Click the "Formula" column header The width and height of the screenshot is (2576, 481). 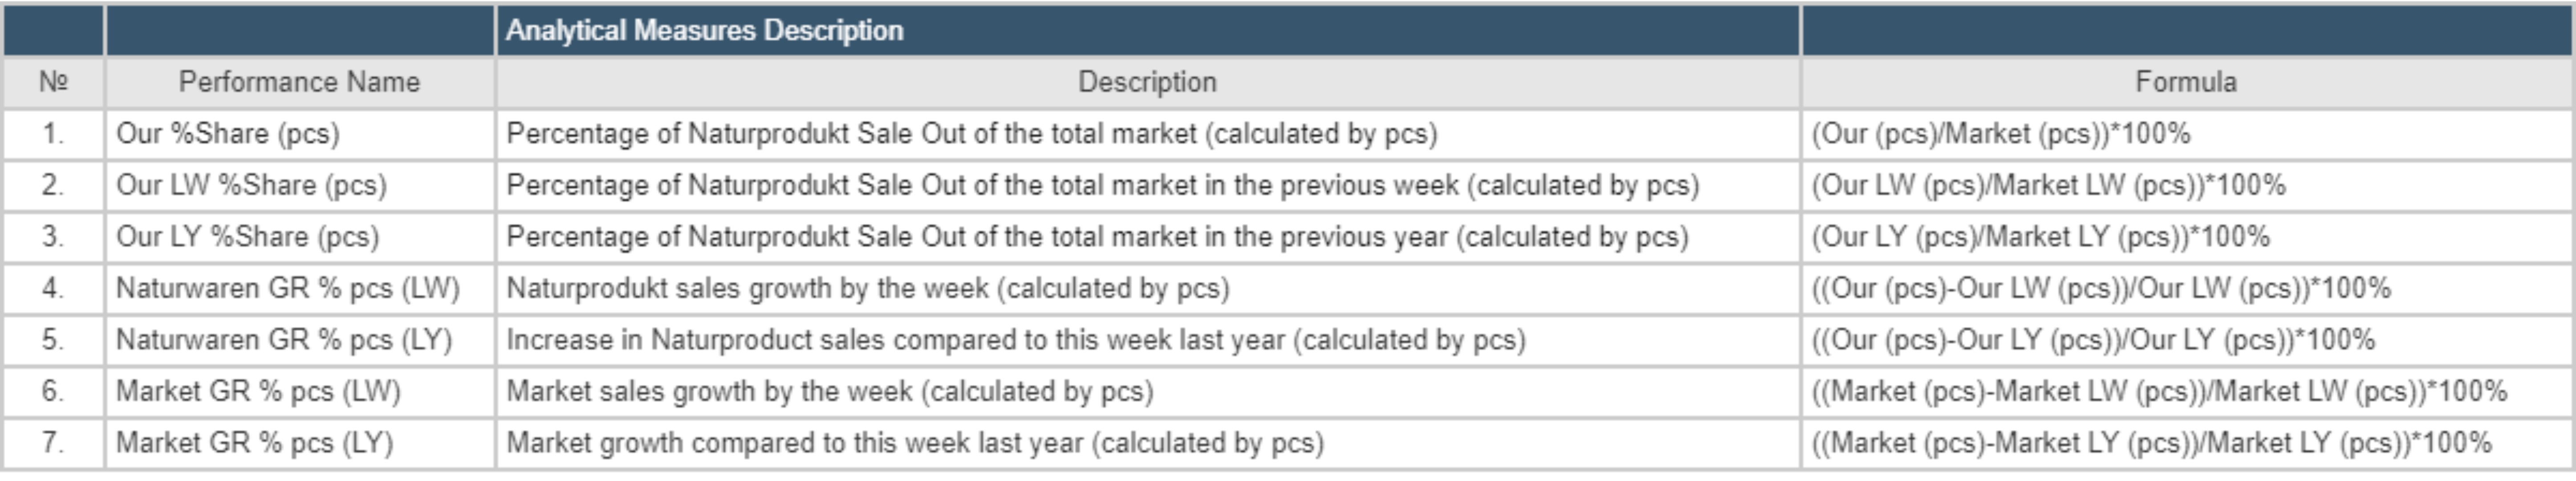click(x=2185, y=82)
